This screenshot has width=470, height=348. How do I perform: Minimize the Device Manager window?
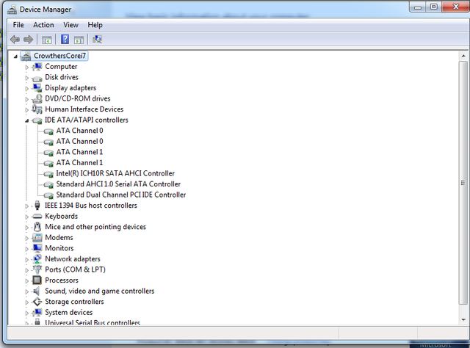(x=418, y=7)
